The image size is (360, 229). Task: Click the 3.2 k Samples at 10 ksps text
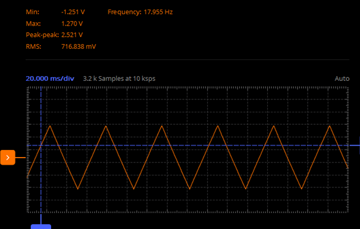coord(119,79)
